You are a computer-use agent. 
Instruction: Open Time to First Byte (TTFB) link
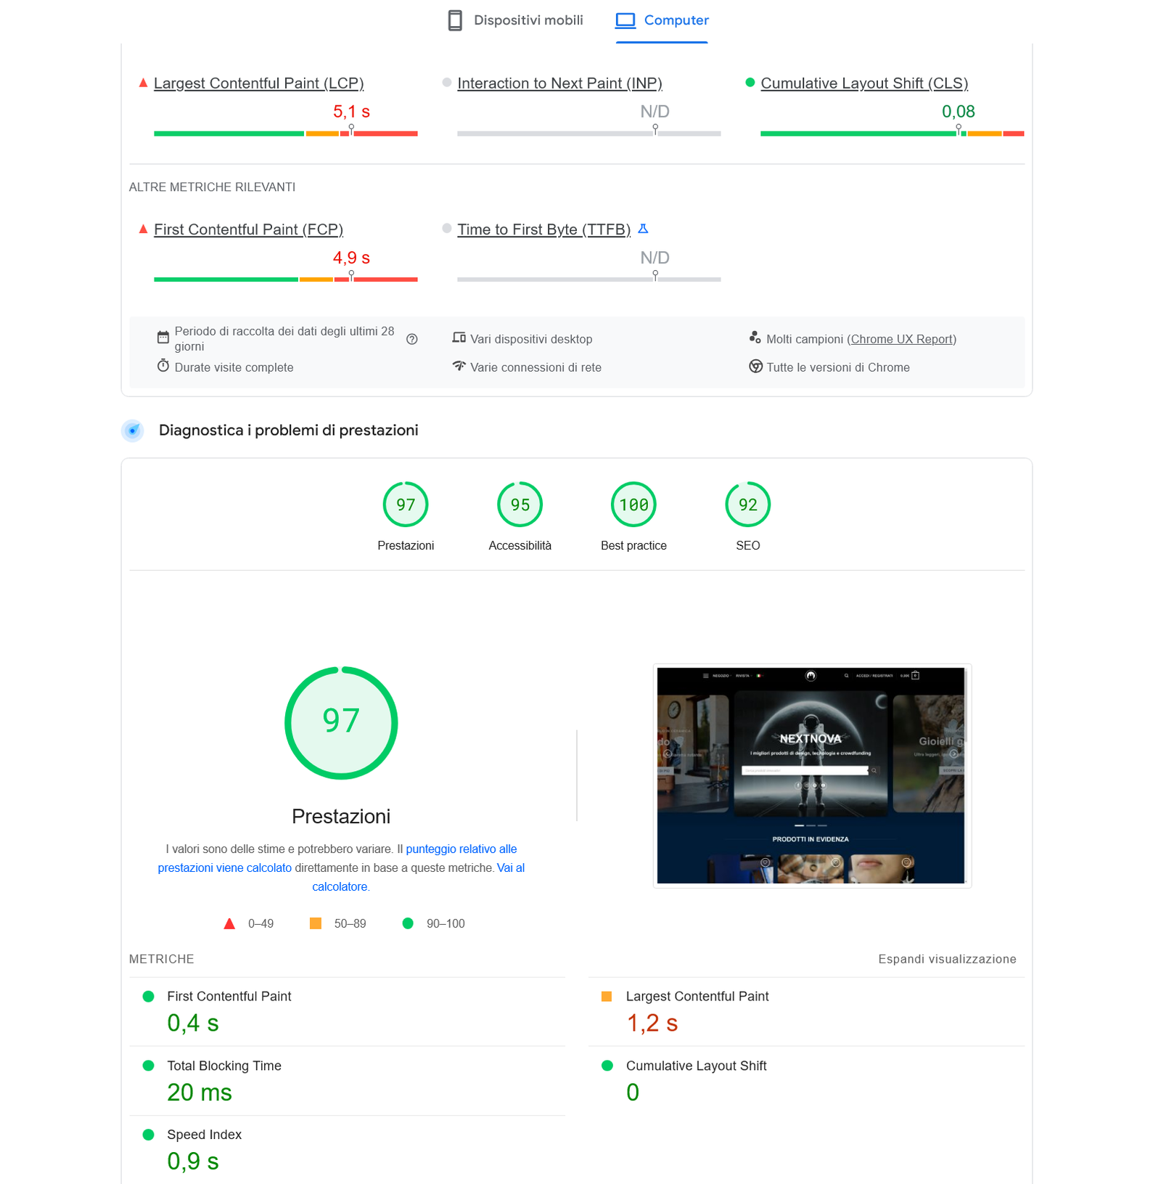tap(543, 229)
